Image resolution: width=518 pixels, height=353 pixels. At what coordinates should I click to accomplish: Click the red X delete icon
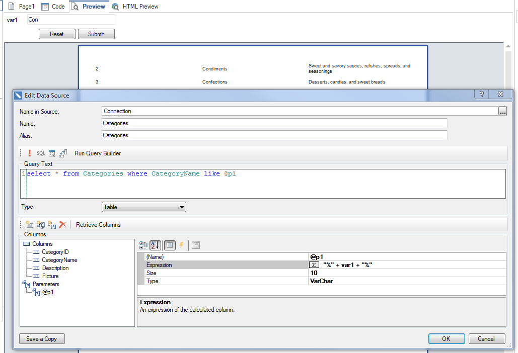[63, 225]
